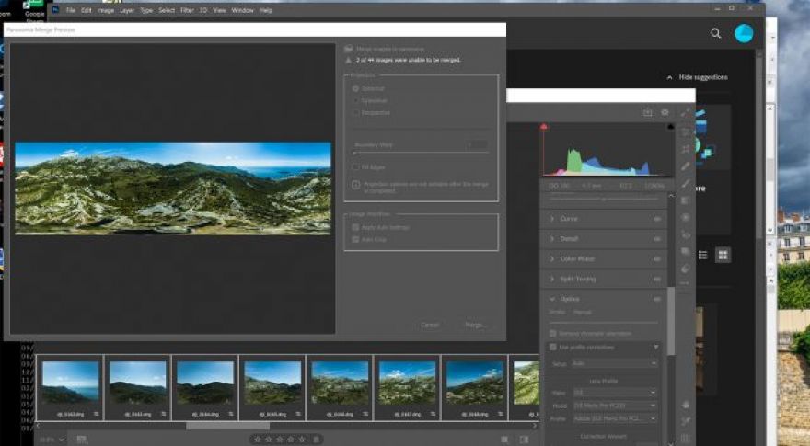Select the Red Eye removal tool

pos(686,234)
